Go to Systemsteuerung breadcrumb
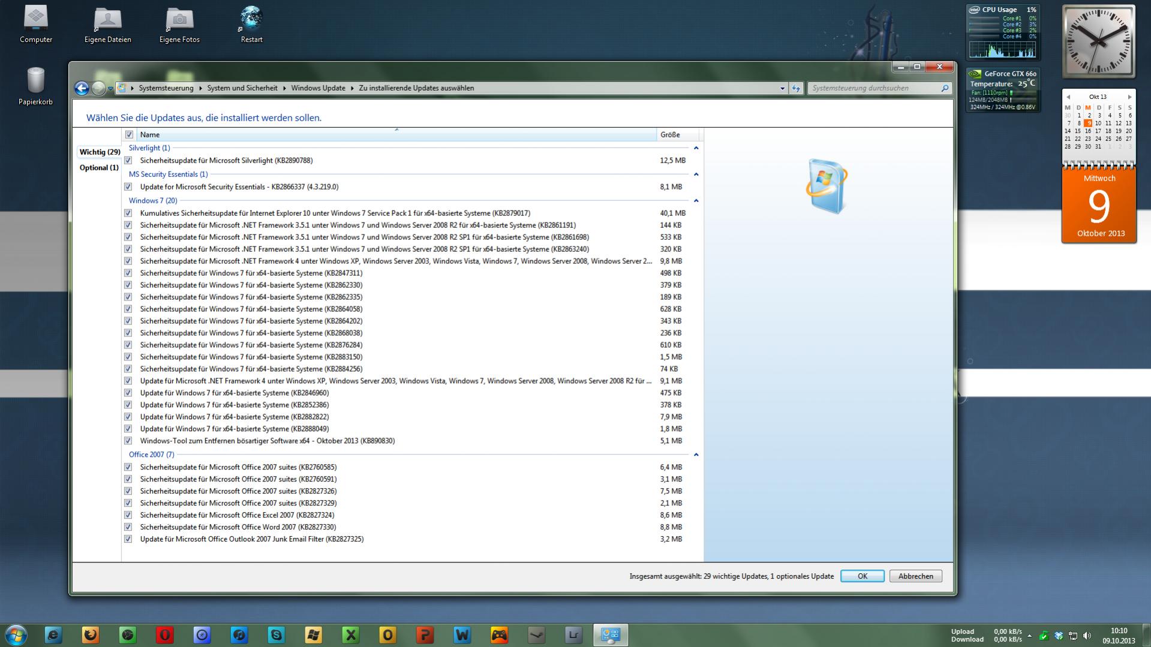The image size is (1151, 647). click(x=166, y=88)
